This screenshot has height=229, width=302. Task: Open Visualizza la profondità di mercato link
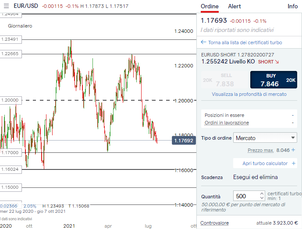pyautogui.click(x=249, y=94)
